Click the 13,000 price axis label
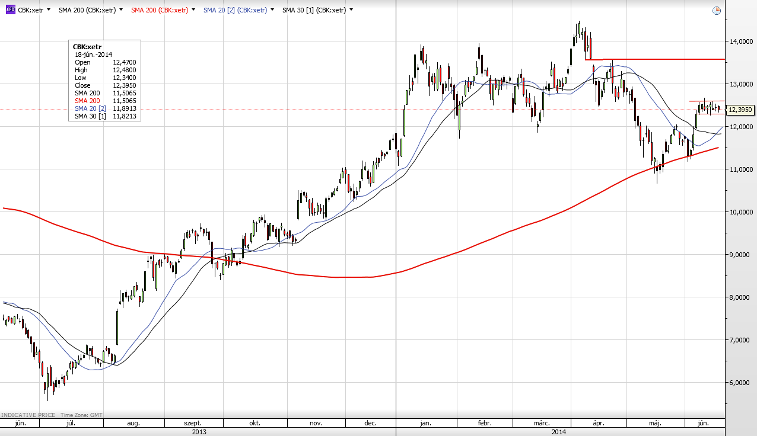Image resolution: width=757 pixels, height=436 pixels. click(x=742, y=84)
